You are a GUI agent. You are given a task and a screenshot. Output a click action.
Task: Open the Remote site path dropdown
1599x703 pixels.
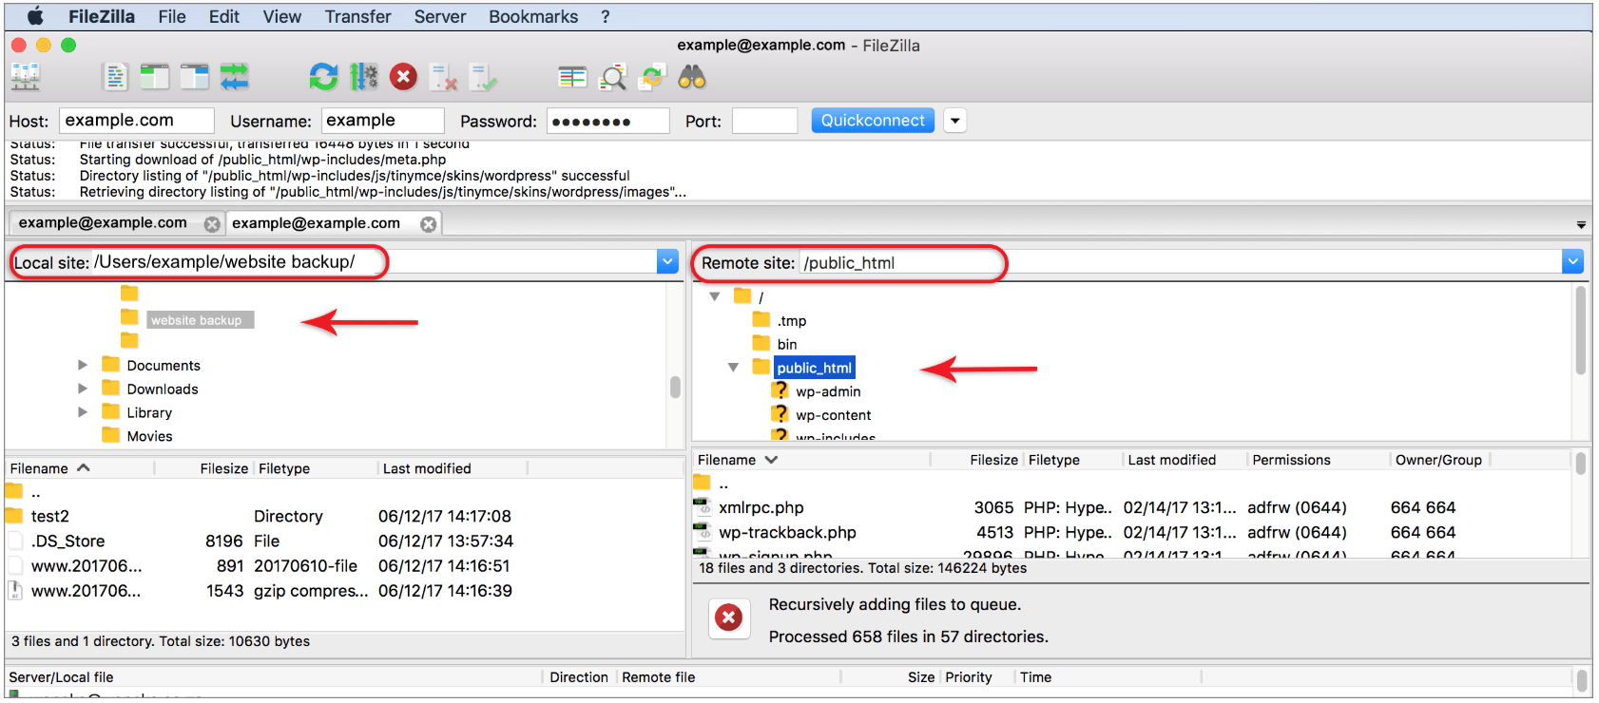tap(1572, 262)
